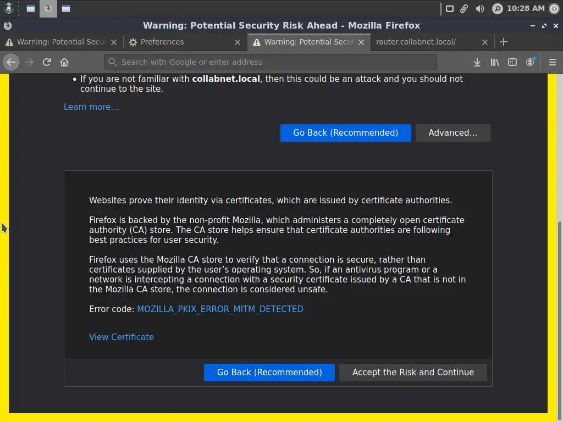The image size is (563, 422).
Task: Go back using the back arrow button
Action: pos(11,62)
